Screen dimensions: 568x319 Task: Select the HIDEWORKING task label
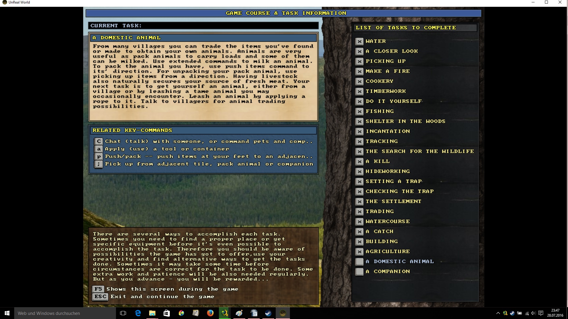388,172
